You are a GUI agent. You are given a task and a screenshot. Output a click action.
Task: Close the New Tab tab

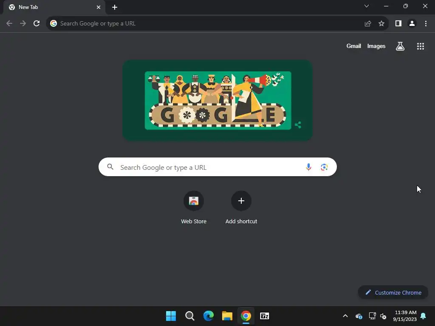(x=99, y=7)
